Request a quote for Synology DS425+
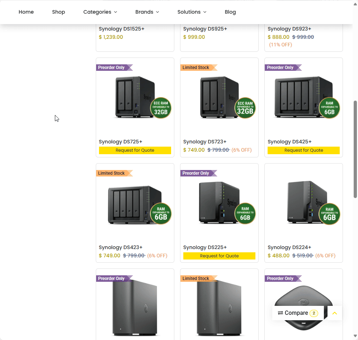The image size is (358, 340). tap(303, 150)
